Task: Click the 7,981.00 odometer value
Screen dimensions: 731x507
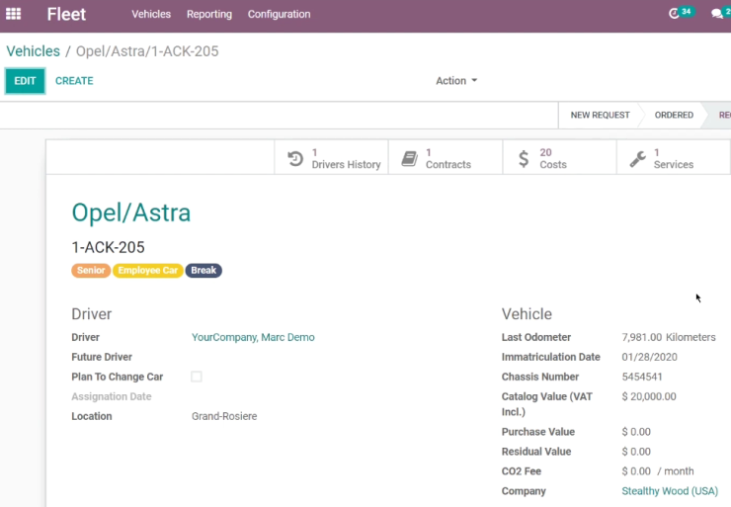Action: click(641, 337)
